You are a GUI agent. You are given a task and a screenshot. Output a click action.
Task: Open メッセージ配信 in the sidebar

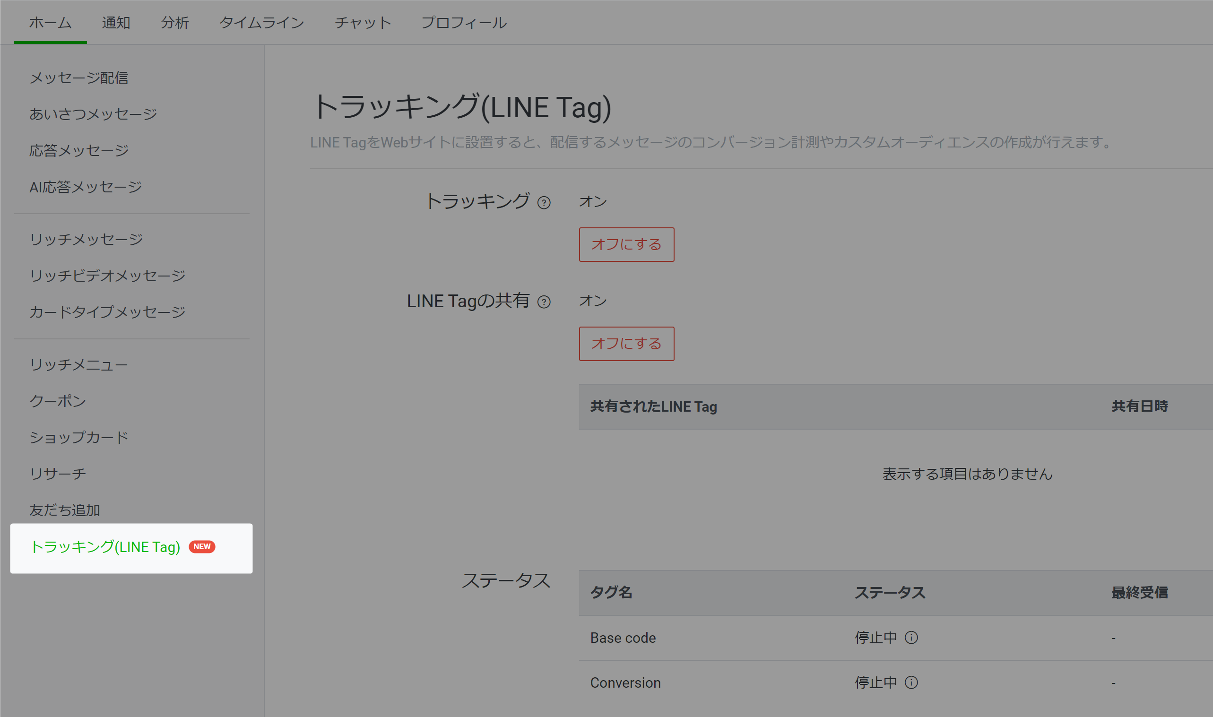pos(79,78)
